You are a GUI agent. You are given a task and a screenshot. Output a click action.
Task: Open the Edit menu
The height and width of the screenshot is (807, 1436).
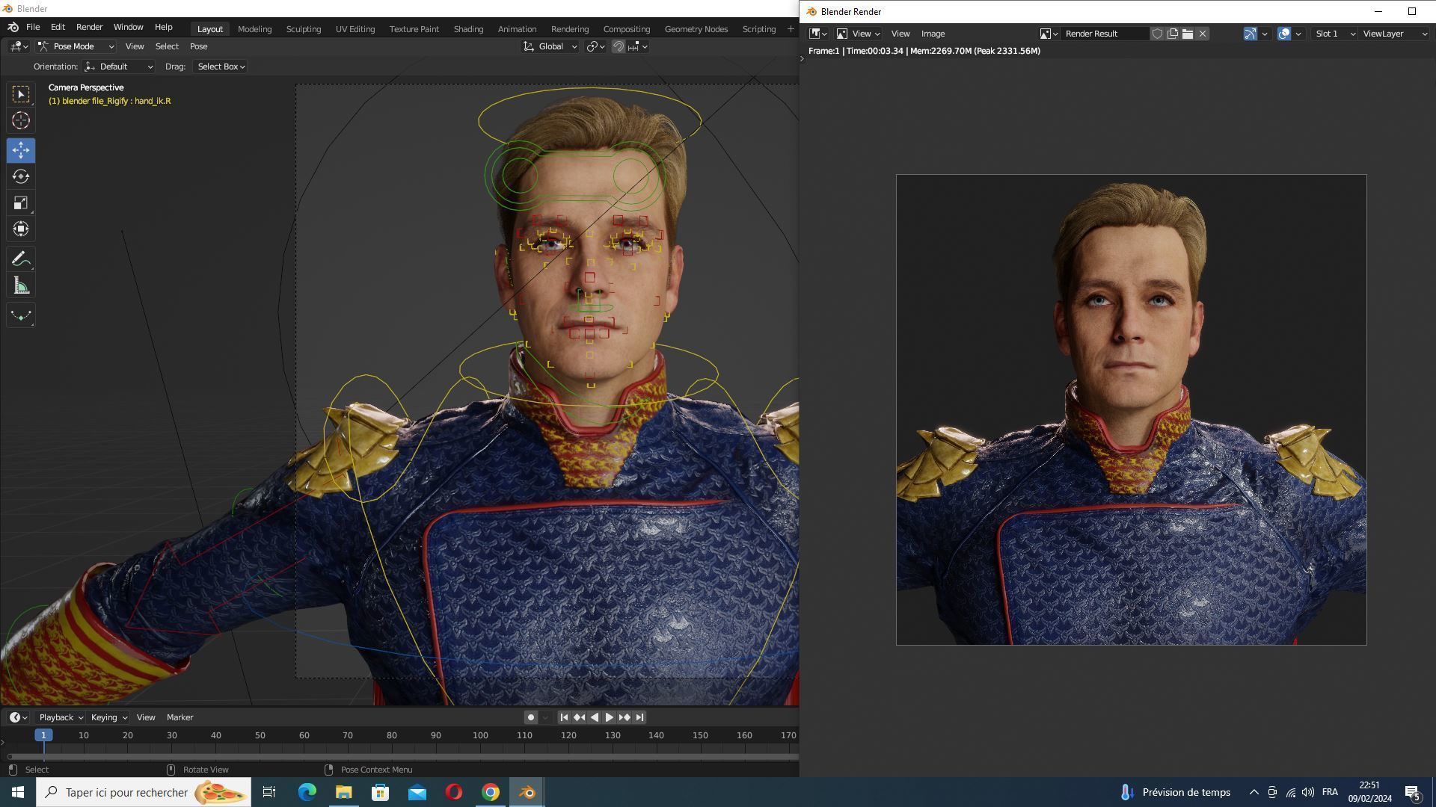tap(58, 27)
